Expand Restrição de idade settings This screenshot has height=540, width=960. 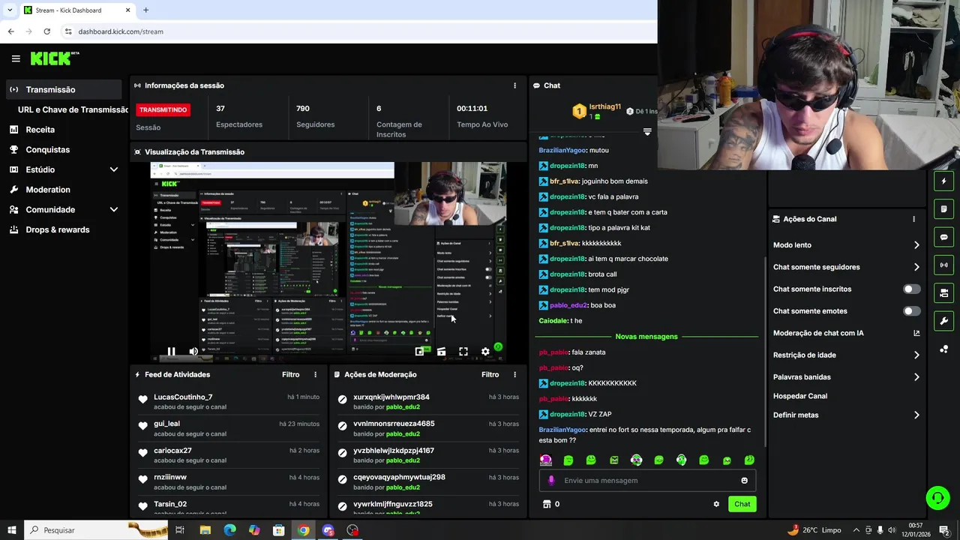916,355
